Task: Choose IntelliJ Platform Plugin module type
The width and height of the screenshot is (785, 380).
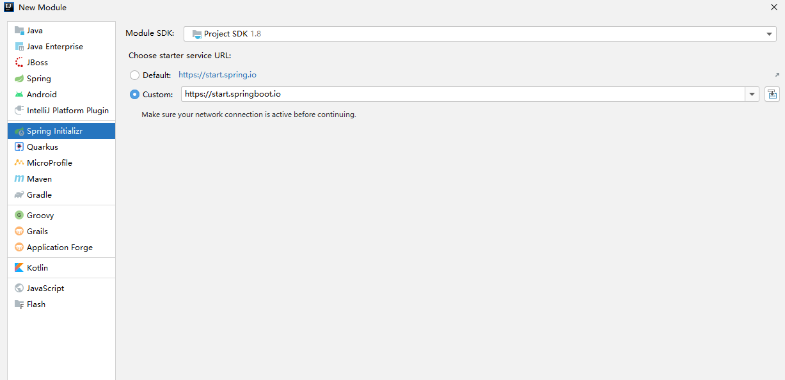Action: (61, 110)
